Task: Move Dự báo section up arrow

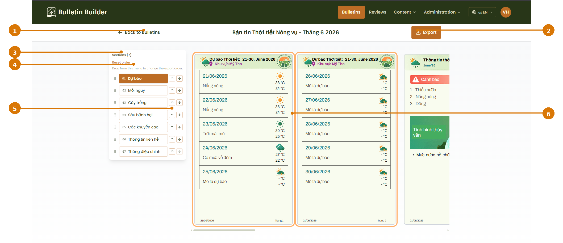Action: [172, 78]
